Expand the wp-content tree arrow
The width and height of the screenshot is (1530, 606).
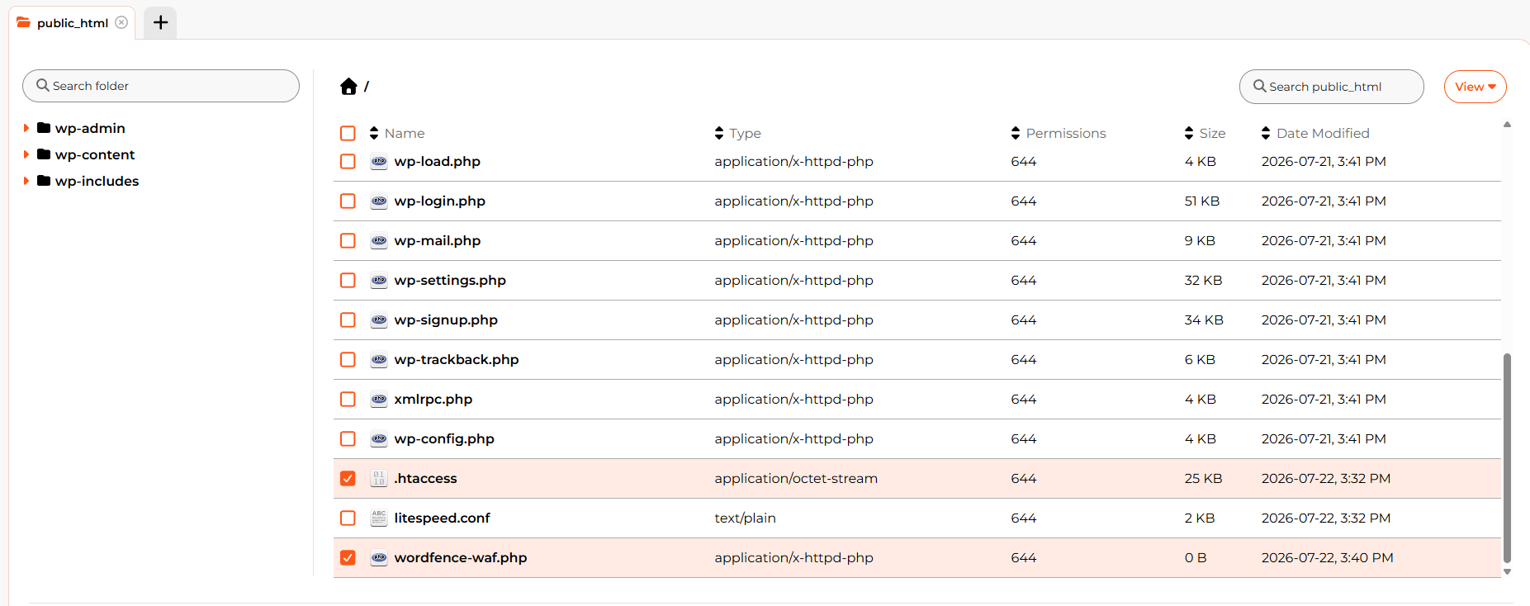tap(26, 154)
